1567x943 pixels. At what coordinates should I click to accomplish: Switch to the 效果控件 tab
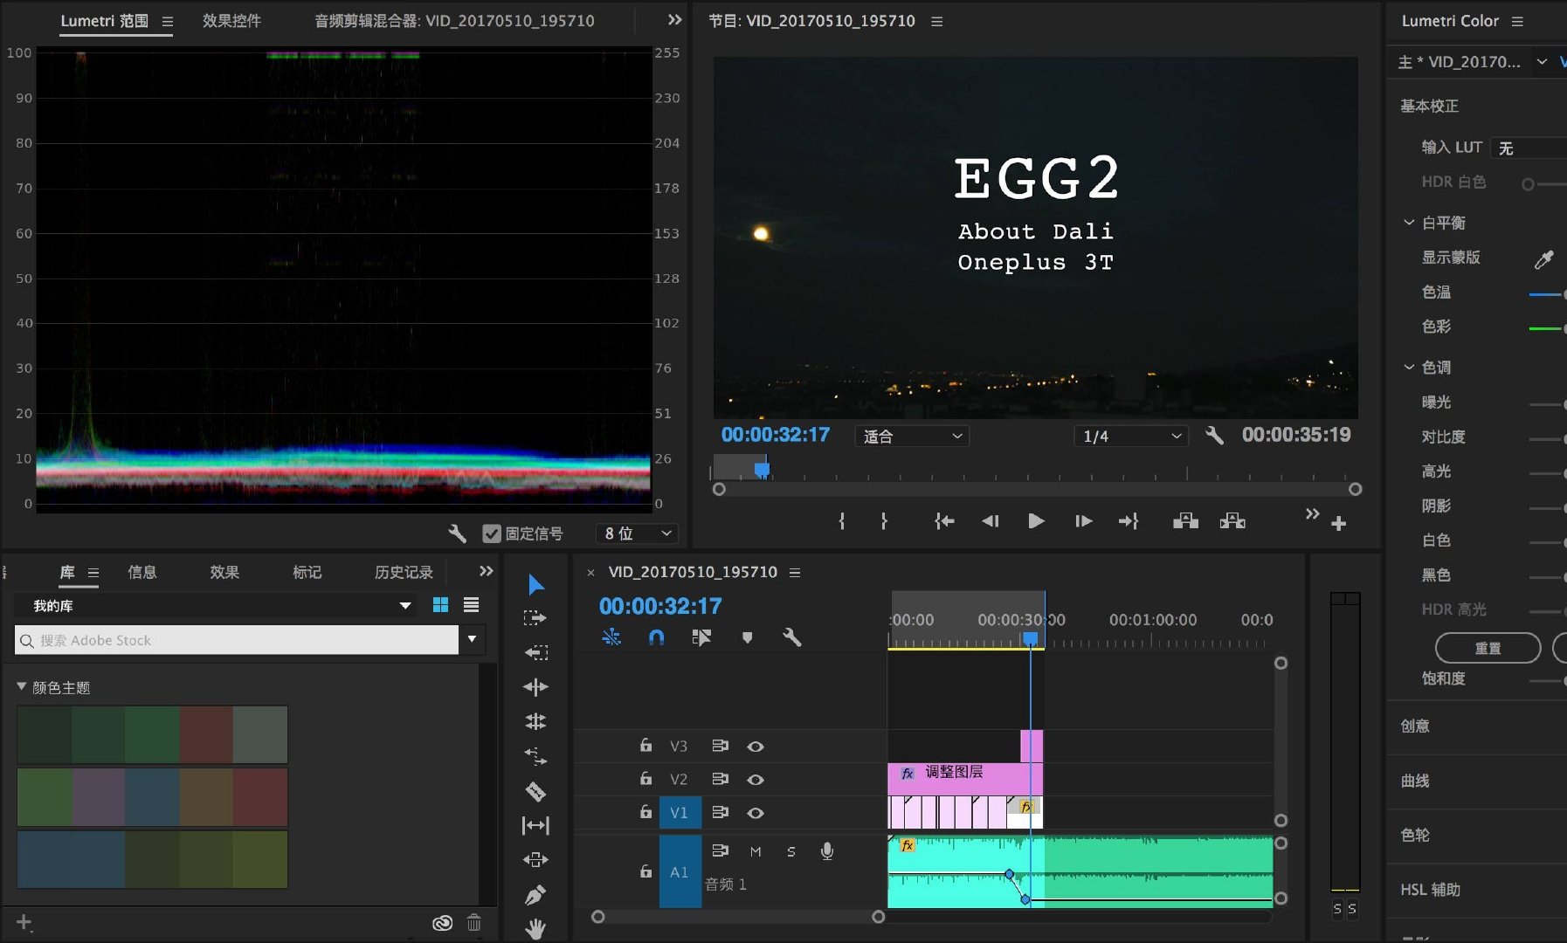coord(231,20)
